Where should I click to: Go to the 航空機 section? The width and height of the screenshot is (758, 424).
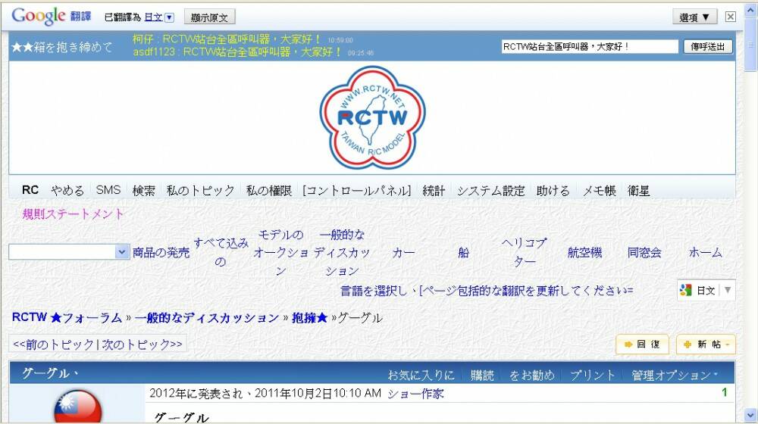584,253
